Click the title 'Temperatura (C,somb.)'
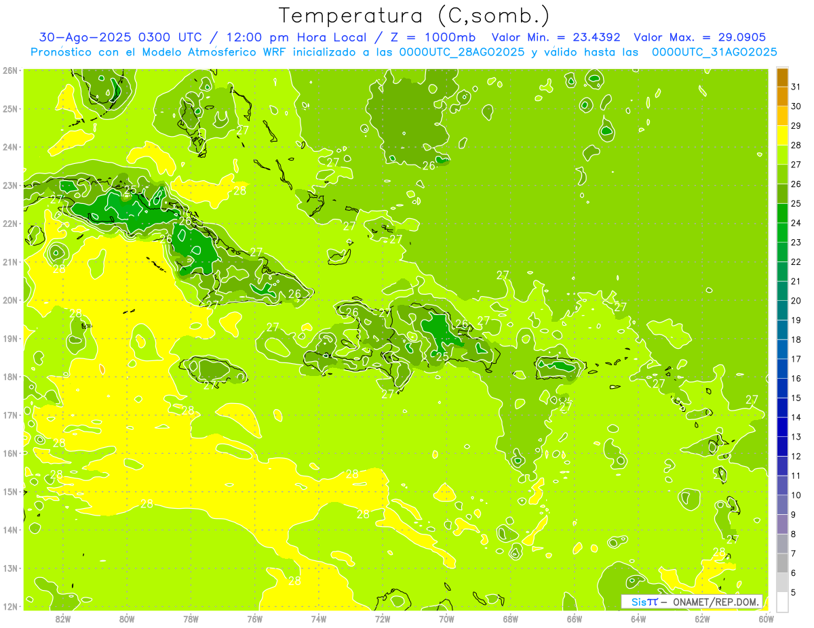Screen dimensions: 814x628 (414, 15)
